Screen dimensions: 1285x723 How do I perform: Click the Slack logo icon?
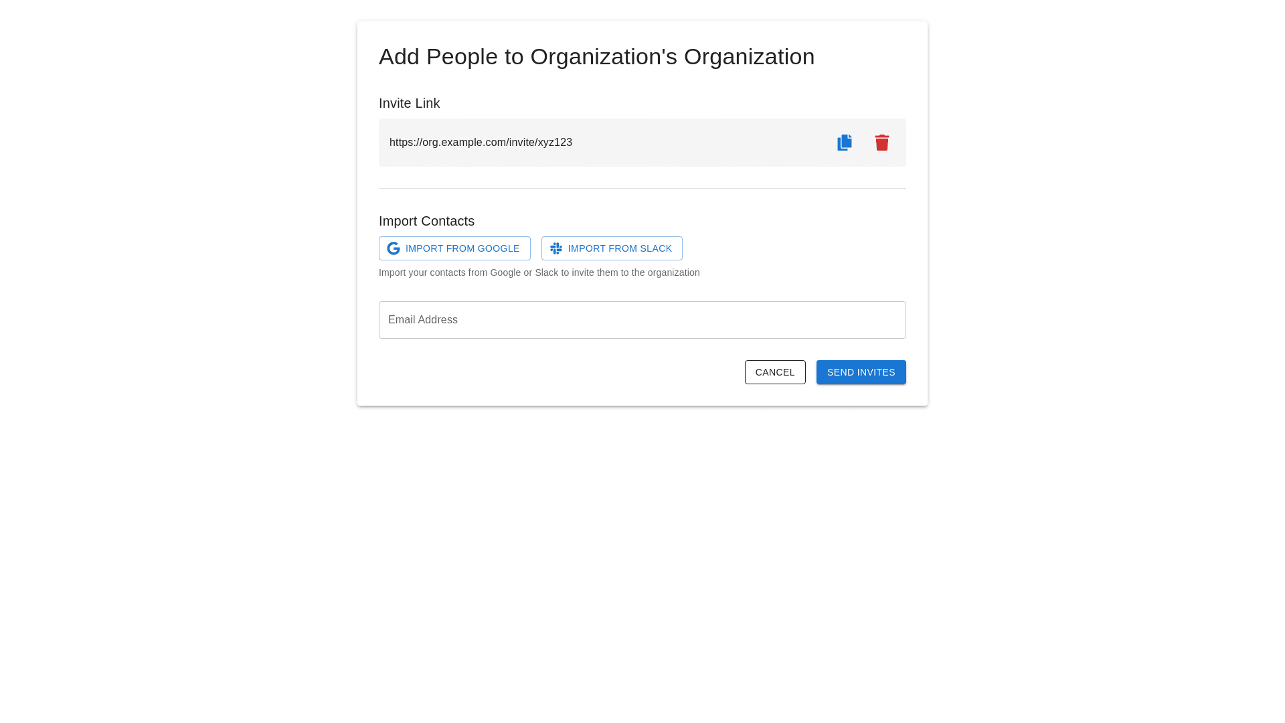(x=556, y=248)
